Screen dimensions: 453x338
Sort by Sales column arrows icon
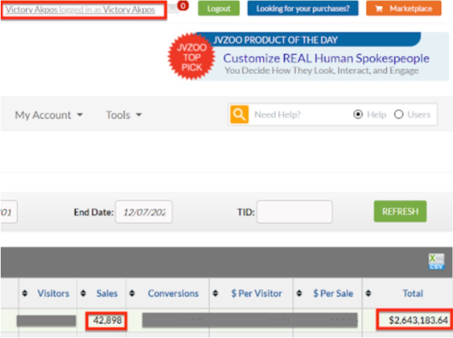click(83, 293)
